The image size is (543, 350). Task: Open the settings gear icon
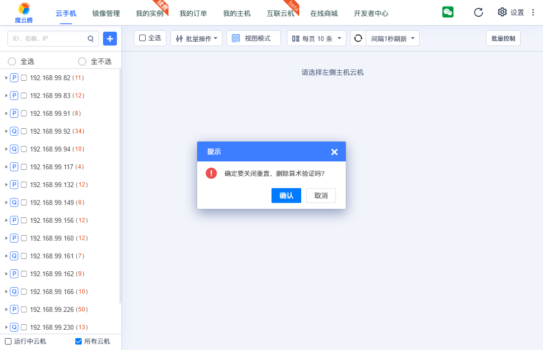[x=502, y=12]
